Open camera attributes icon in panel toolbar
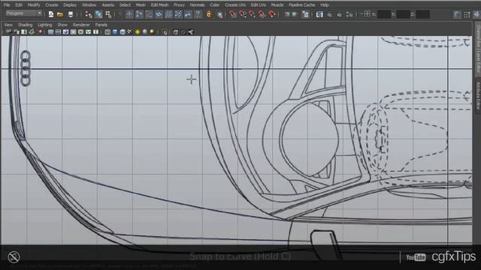 [x=17, y=31]
